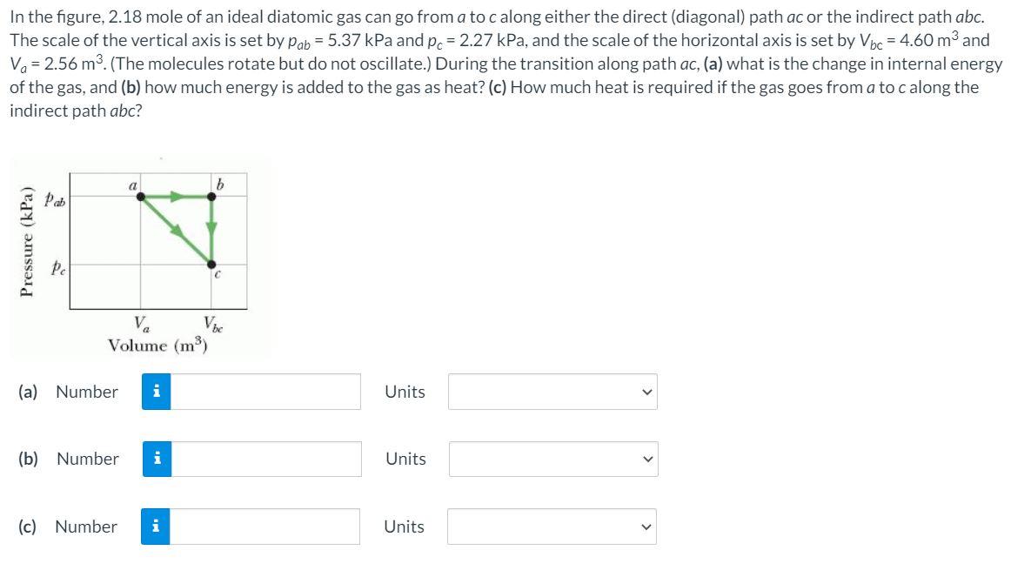This screenshot has height=577, width=1011.
Task: Focus the Number input for part (c)
Action: [x=265, y=526]
